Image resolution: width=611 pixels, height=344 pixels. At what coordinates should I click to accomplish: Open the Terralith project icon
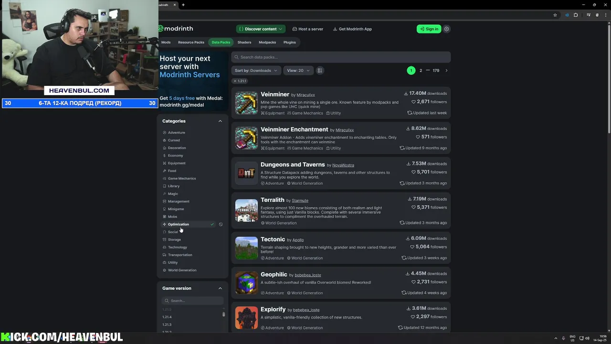[x=246, y=211]
